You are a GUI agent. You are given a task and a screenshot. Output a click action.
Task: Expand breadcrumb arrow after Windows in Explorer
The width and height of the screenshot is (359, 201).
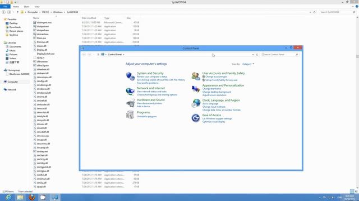65,12
